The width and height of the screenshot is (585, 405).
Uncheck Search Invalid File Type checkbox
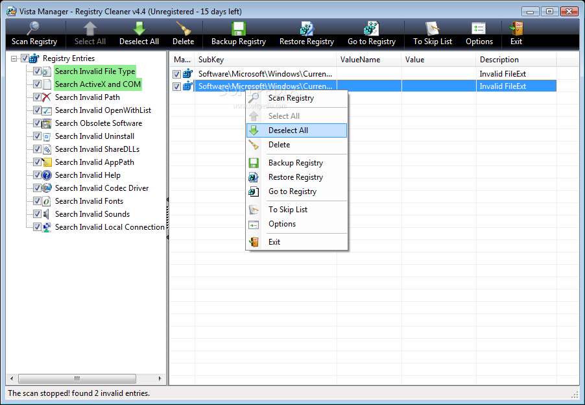pos(37,71)
